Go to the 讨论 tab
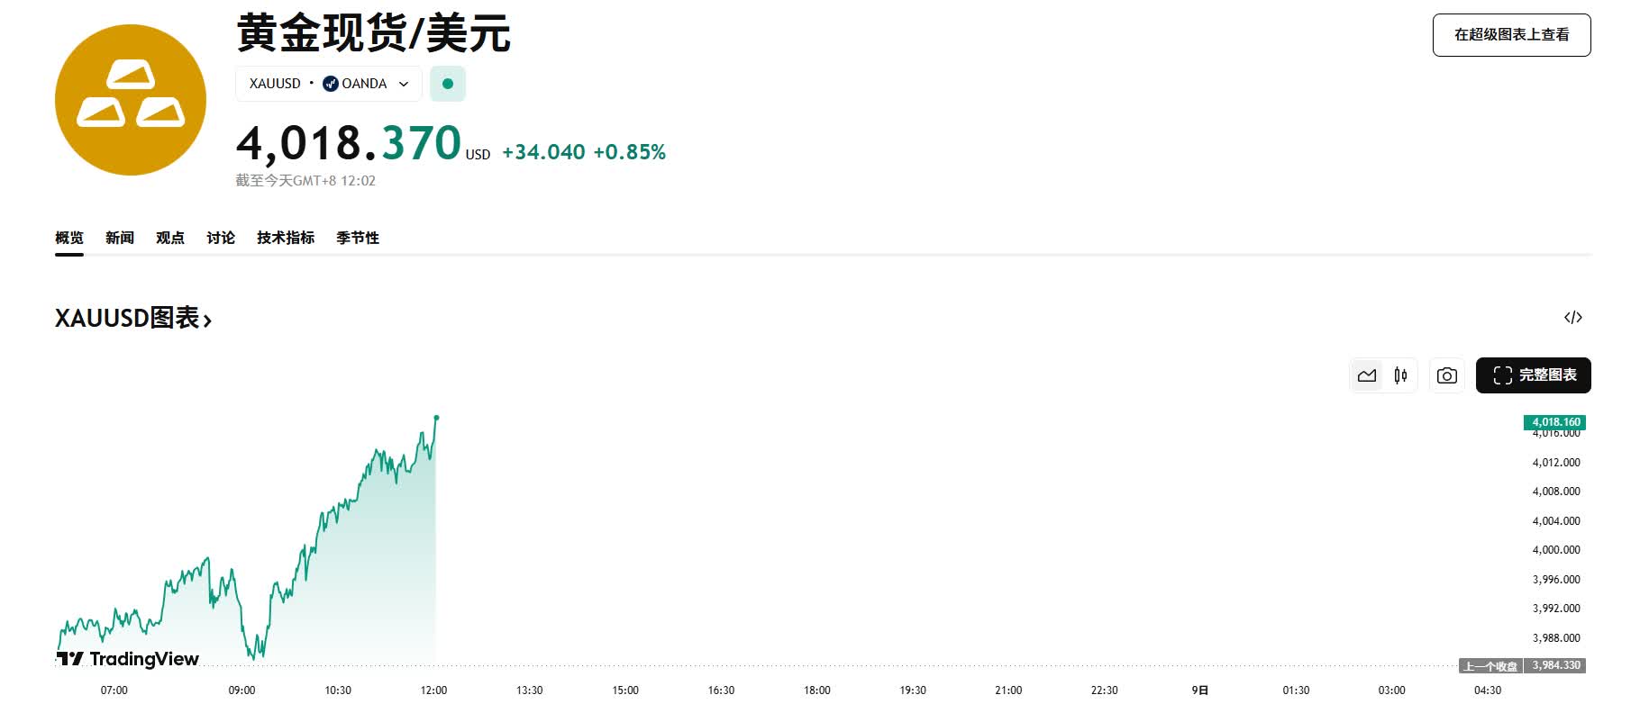 pyautogui.click(x=221, y=238)
